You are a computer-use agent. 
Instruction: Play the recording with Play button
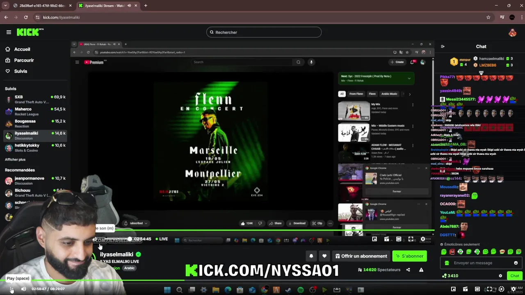11,289
